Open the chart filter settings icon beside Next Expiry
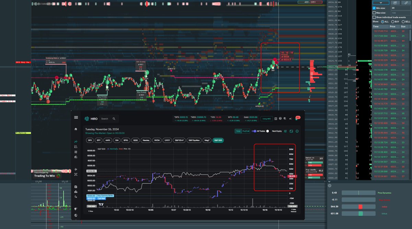The width and height of the screenshot is (412, 229). pos(285,131)
